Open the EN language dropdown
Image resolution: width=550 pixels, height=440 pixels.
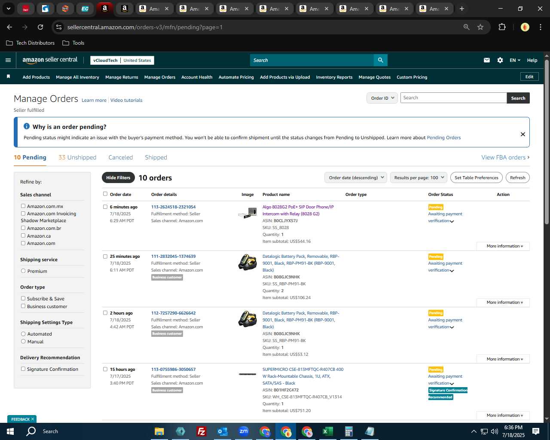(515, 60)
